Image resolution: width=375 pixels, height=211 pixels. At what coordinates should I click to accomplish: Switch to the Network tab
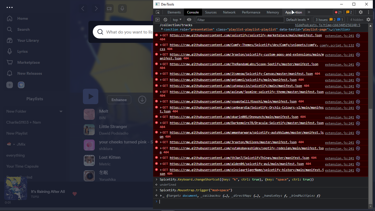point(229,12)
